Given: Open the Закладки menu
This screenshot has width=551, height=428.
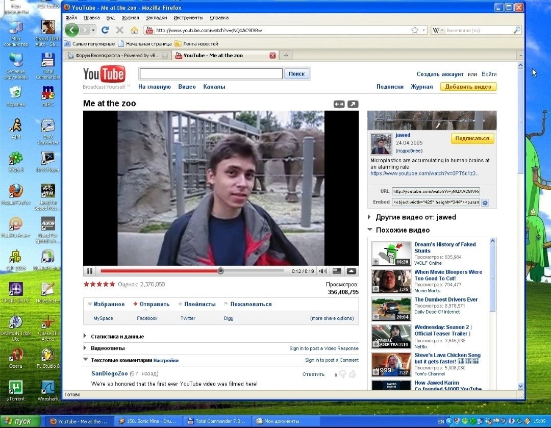Looking at the screenshot, I should pos(156,17).
